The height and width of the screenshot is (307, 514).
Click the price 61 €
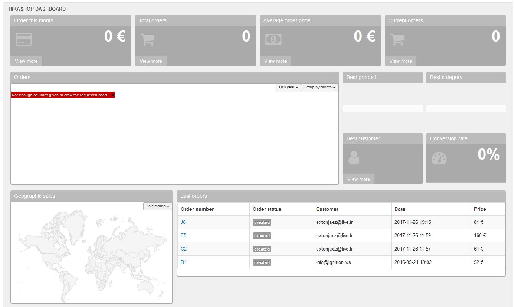coord(479,249)
